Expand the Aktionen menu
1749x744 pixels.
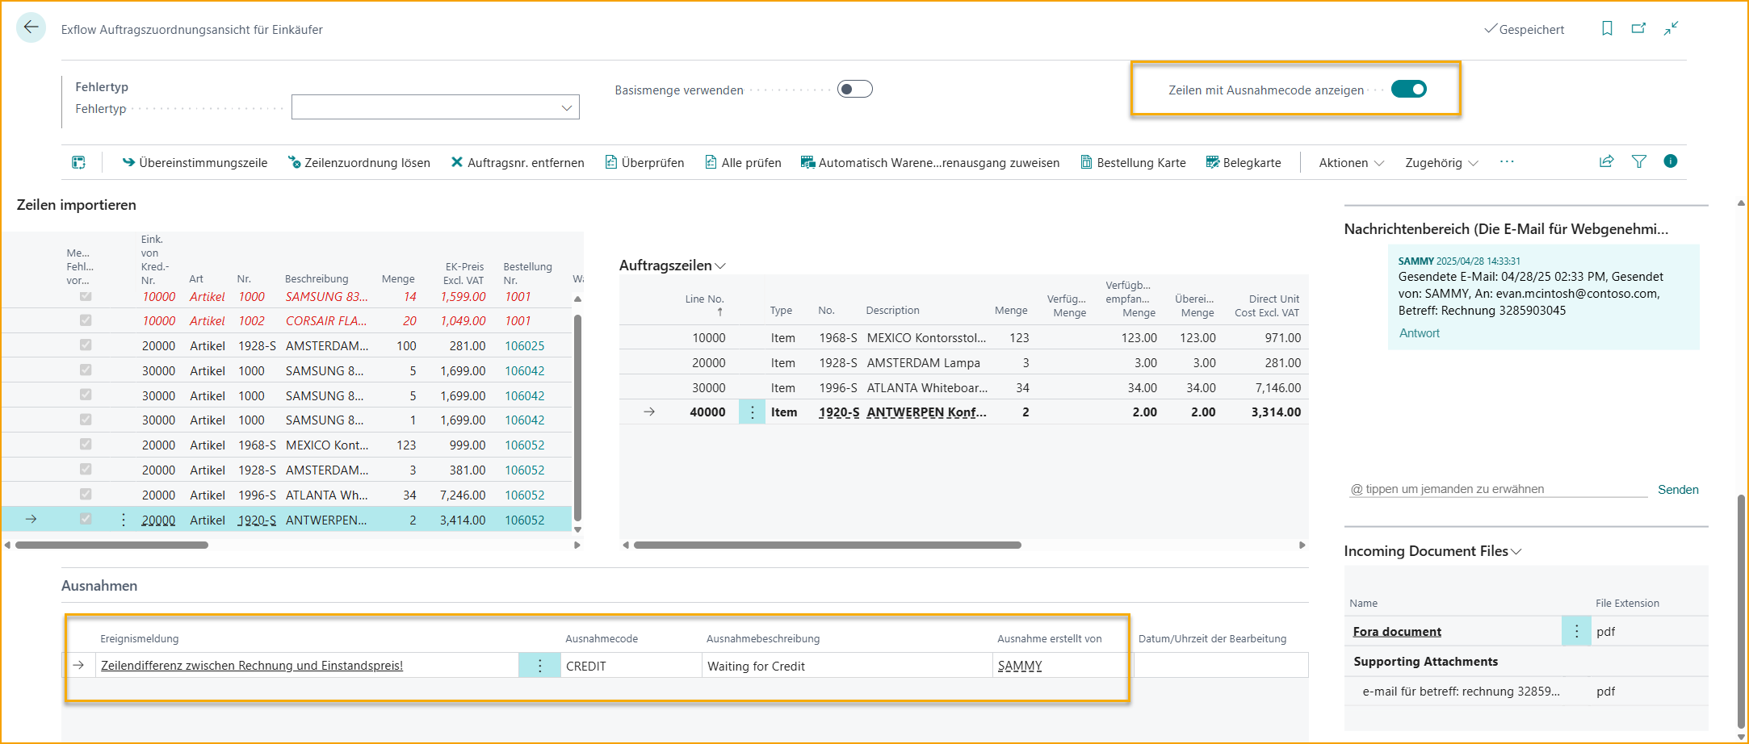(1351, 162)
